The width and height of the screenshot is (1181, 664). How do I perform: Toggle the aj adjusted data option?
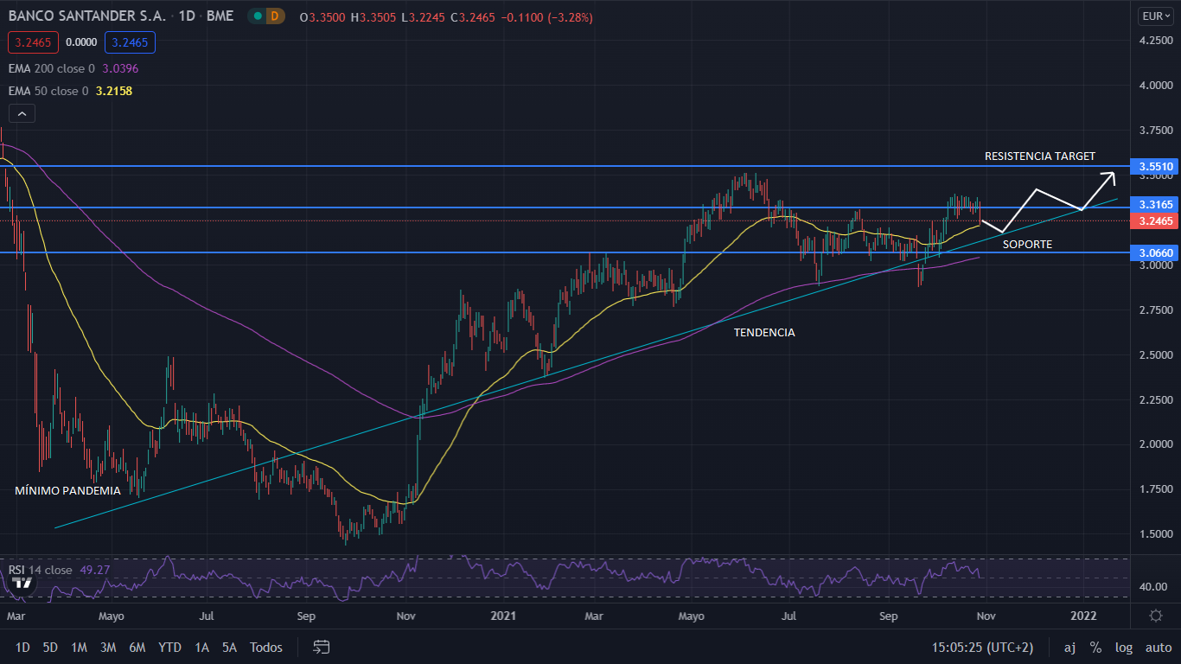point(1069,647)
